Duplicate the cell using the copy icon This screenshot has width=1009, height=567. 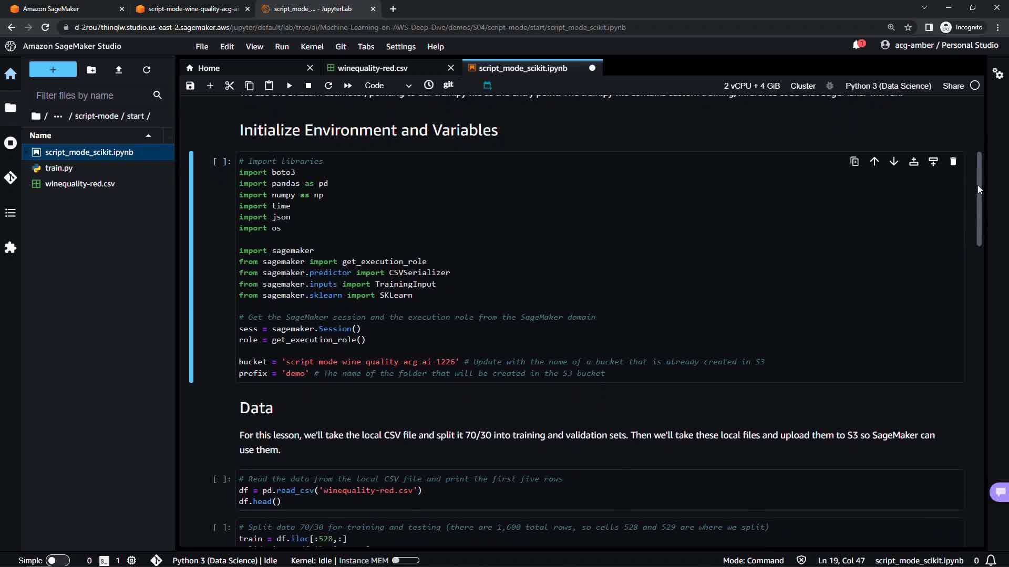[854, 162]
